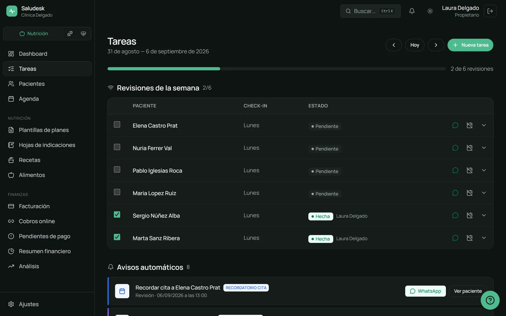Open Facturación in the sidebar
Viewport: 506px width, 316px height.
[x=47, y=206]
